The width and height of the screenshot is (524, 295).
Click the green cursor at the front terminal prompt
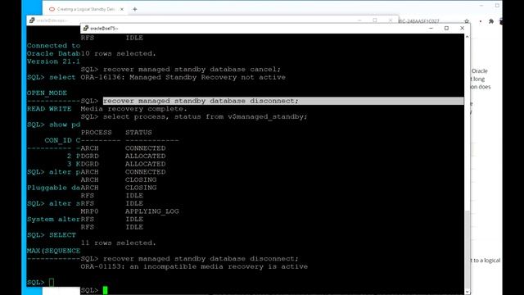[x=106, y=290]
